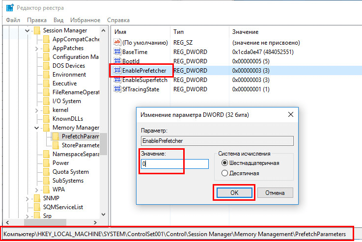
Task: Click the Значение input field
Action: [175, 164]
